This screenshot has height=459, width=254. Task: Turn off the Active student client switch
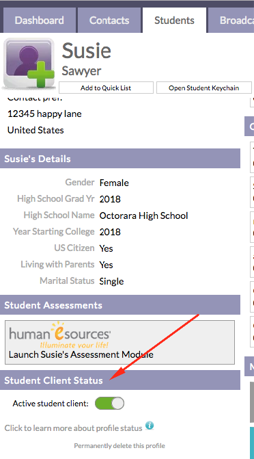click(110, 404)
